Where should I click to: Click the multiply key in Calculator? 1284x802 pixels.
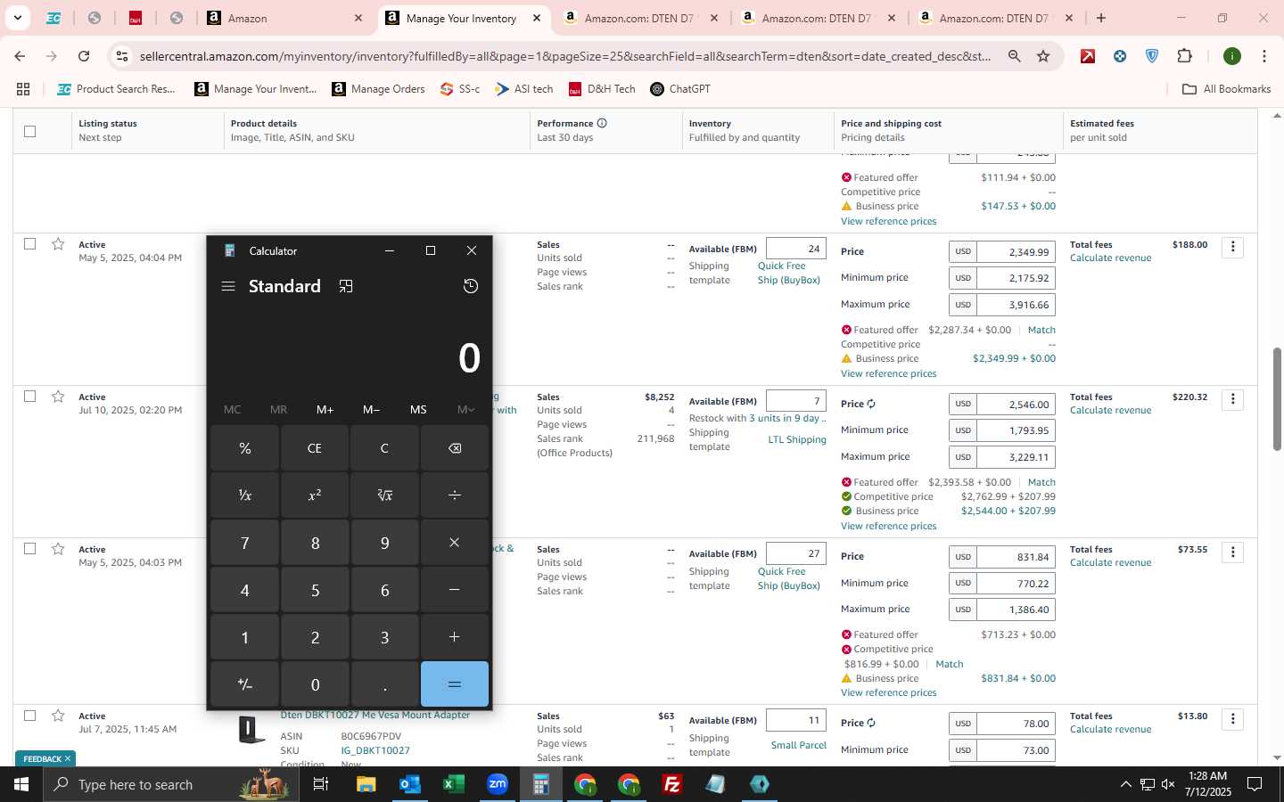point(455,543)
